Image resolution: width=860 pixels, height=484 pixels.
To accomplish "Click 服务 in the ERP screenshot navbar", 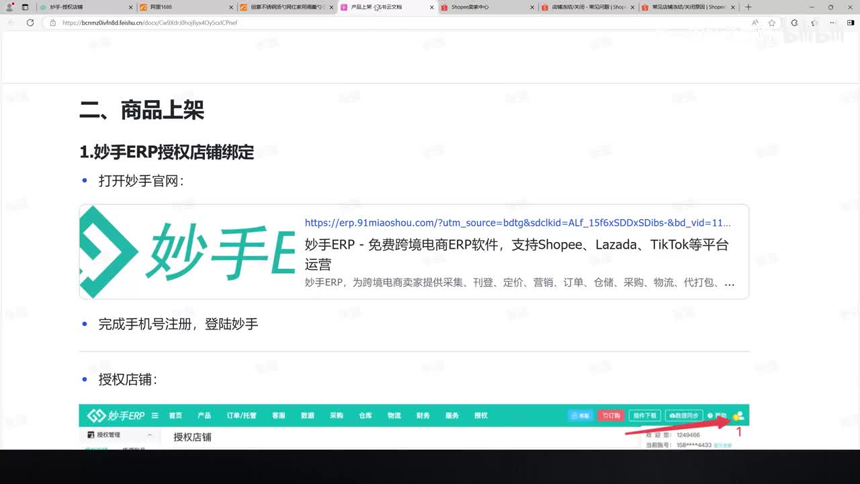I will 451,415.
